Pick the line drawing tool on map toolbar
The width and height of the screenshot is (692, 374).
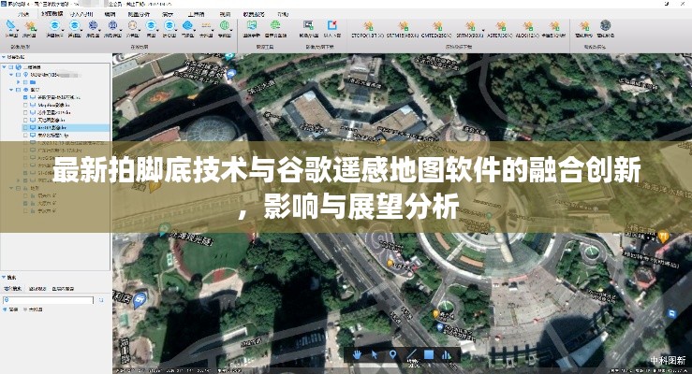tap(411, 354)
